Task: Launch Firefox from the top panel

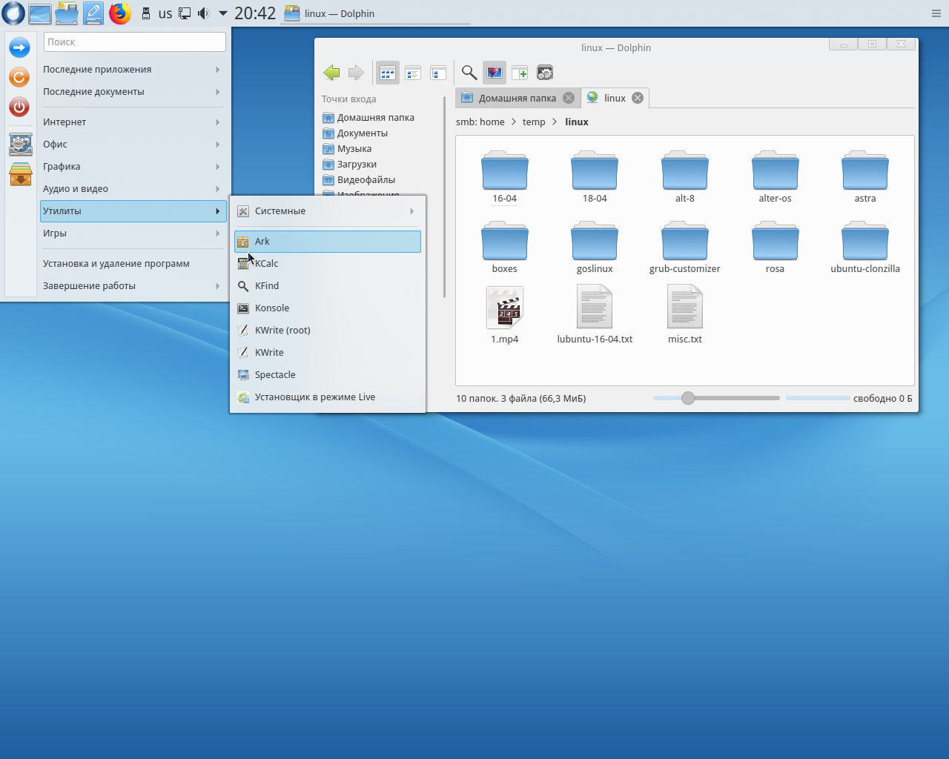Action: click(119, 13)
